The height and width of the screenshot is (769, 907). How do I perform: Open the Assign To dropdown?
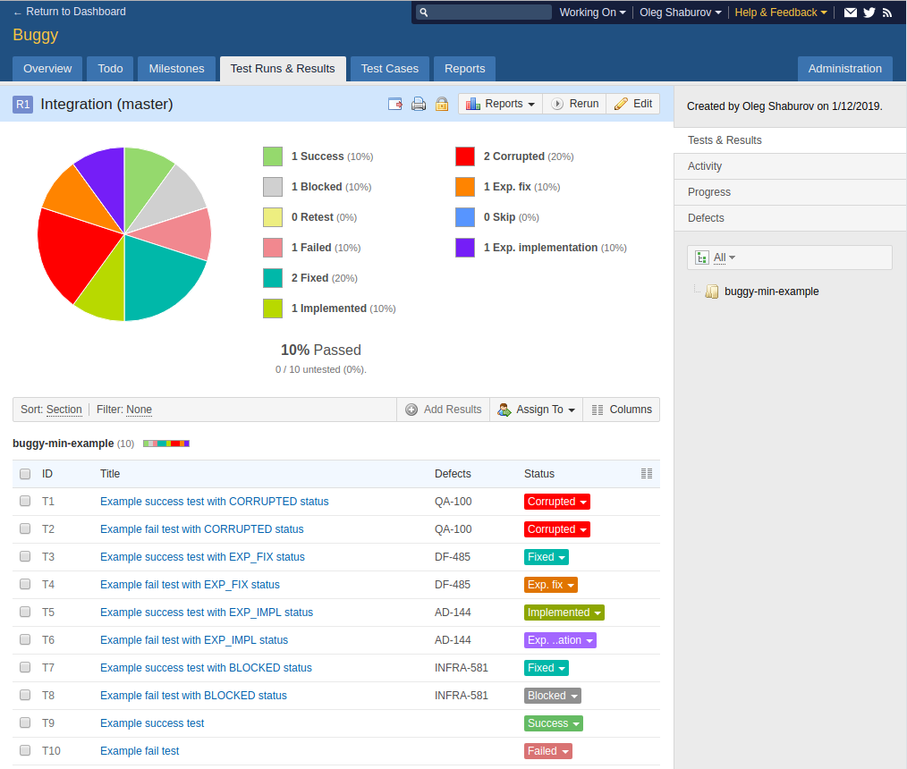pyautogui.click(x=537, y=410)
